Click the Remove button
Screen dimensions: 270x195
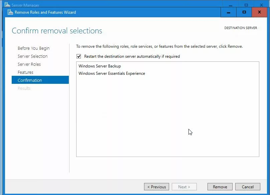[x=220, y=187]
